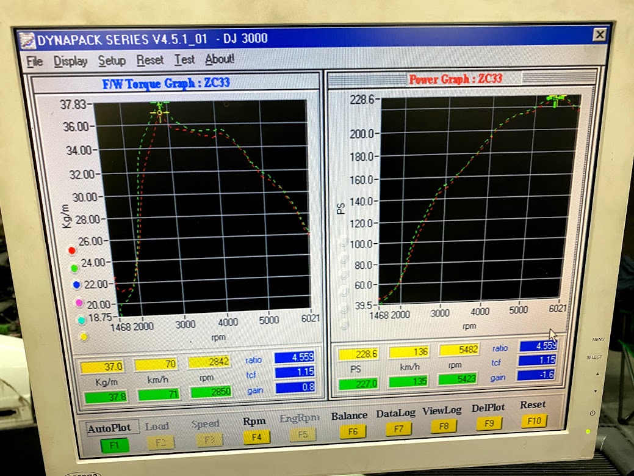Select the magenta plot color dot
Image resolution: width=634 pixels, height=476 pixels.
click(79, 302)
